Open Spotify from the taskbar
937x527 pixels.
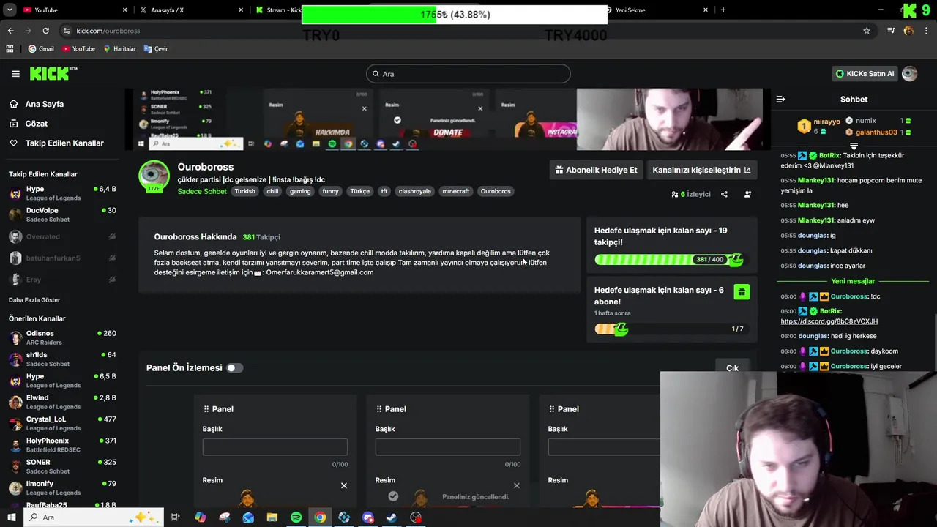tap(296, 517)
